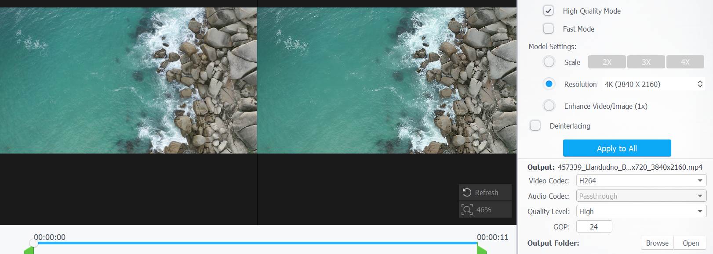
Task: Expand the Video Codec H264 dropdown
Action: (x=641, y=181)
